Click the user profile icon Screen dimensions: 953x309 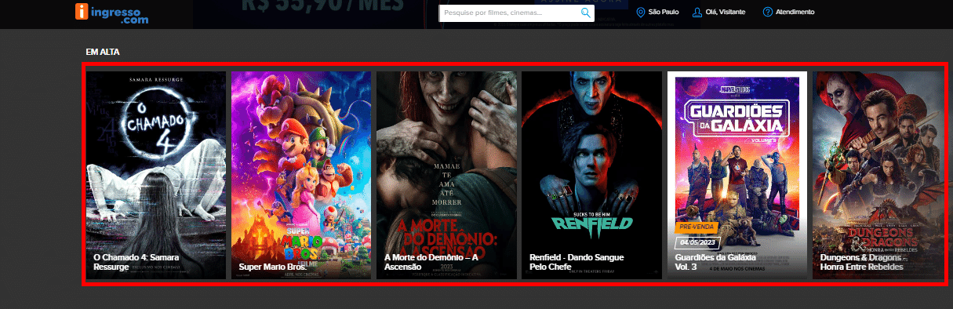click(697, 13)
